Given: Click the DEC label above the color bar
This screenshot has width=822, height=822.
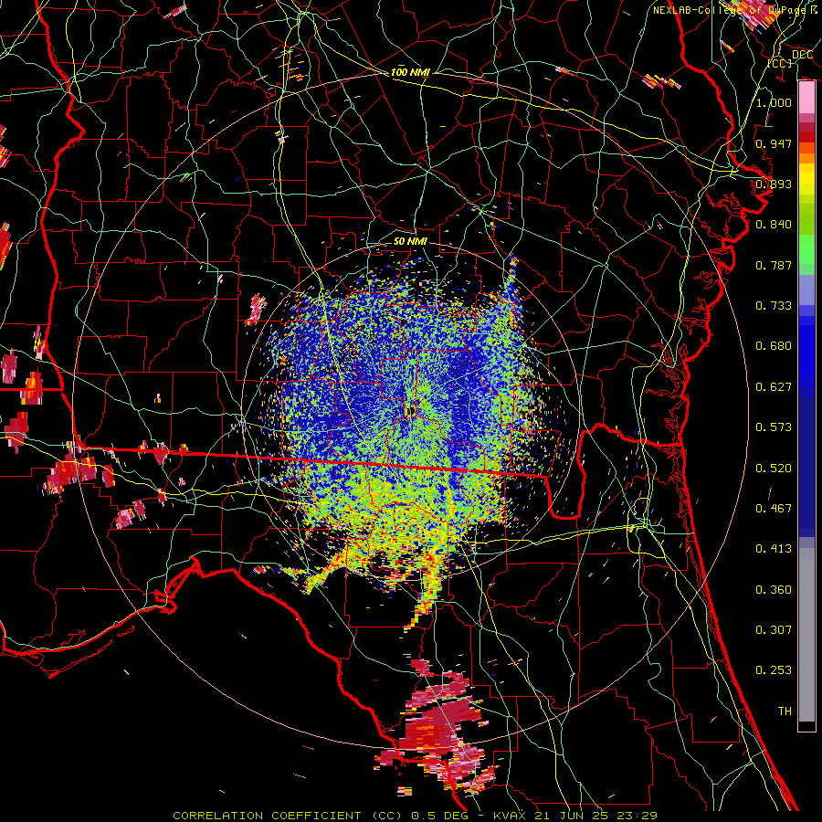Looking at the screenshot, I should pos(802,55).
